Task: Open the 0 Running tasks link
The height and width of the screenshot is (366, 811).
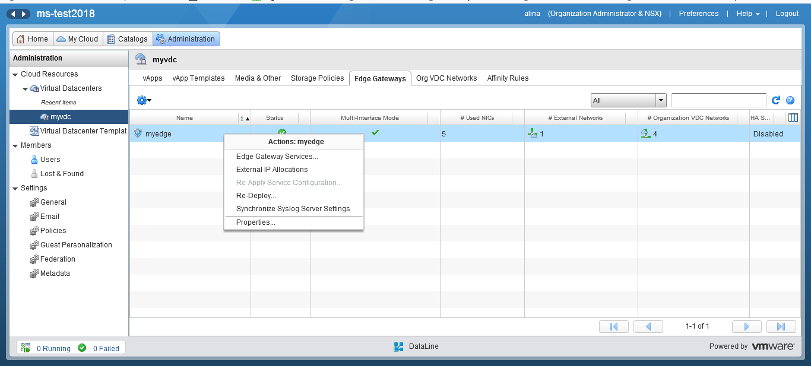Action: [x=53, y=349]
